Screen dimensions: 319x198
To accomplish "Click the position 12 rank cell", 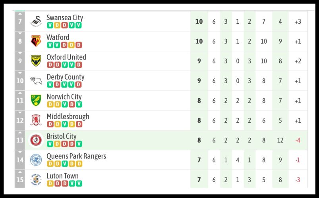I will [x=20, y=120].
